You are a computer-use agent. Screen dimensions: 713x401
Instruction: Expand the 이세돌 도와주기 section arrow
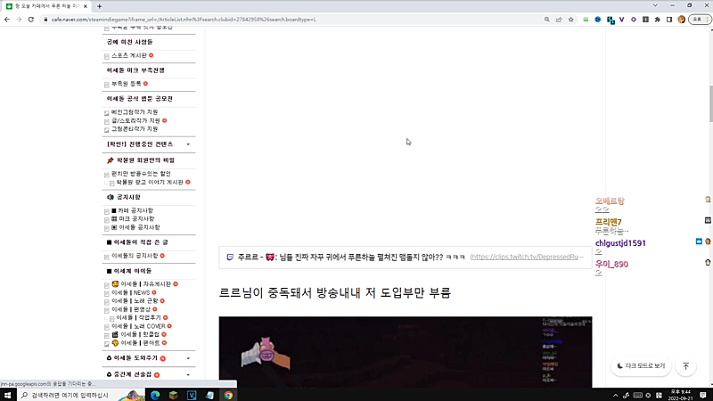click(188, 358)
